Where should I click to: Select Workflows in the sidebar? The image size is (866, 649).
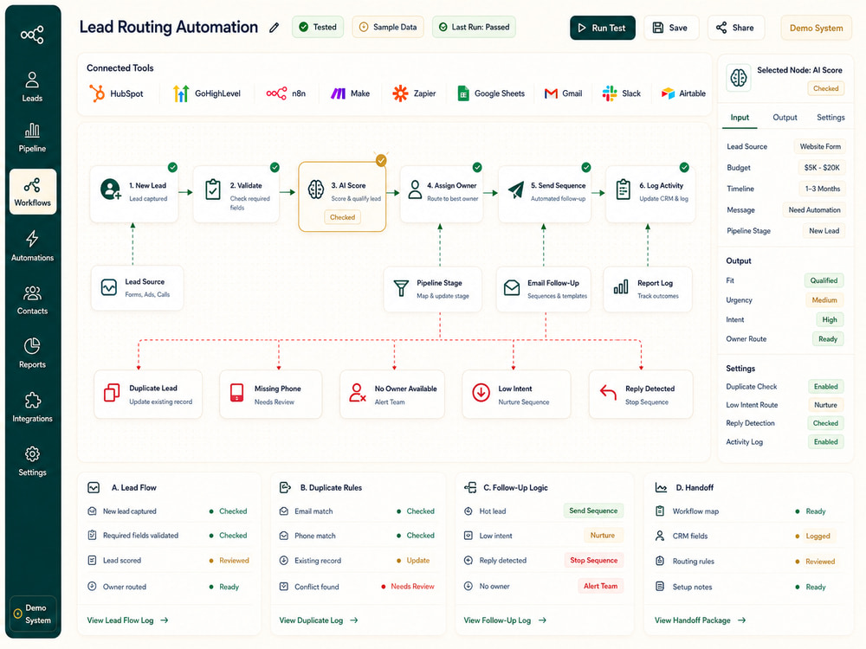pos(33,191)
